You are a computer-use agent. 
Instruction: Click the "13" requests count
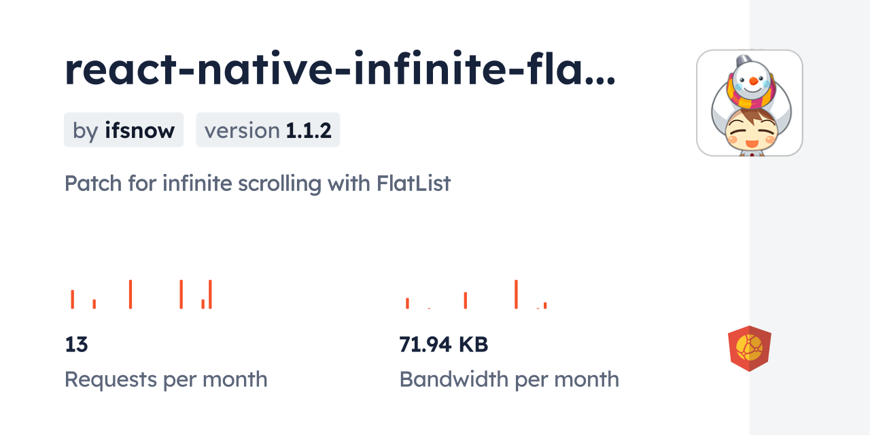point(77,345)
